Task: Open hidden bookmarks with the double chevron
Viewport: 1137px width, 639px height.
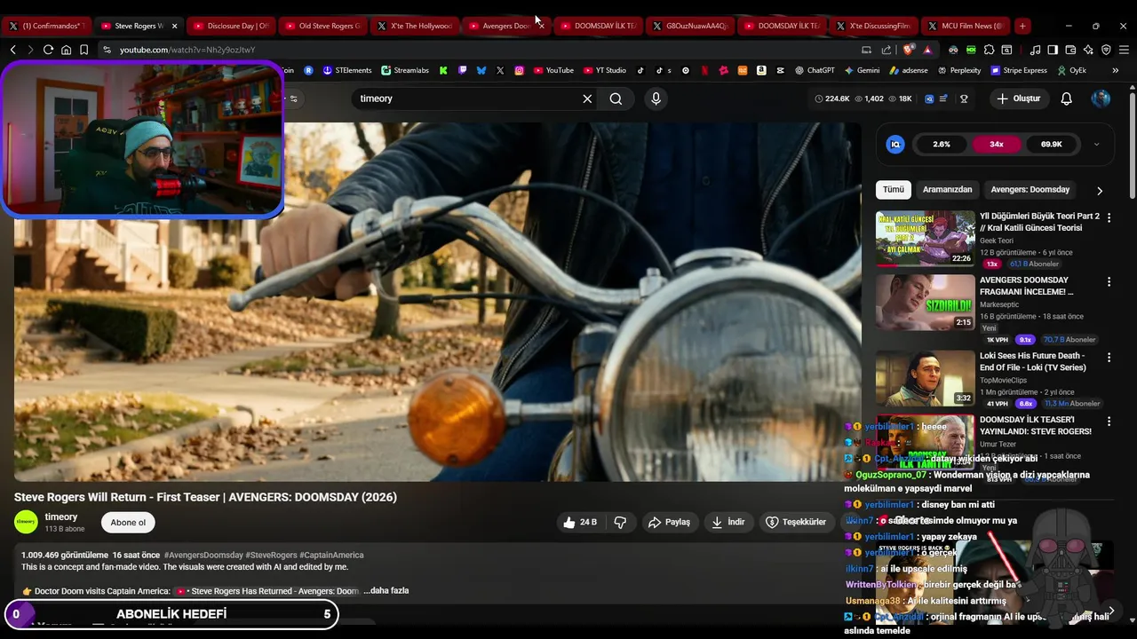Action: (x=1116, y=70)
